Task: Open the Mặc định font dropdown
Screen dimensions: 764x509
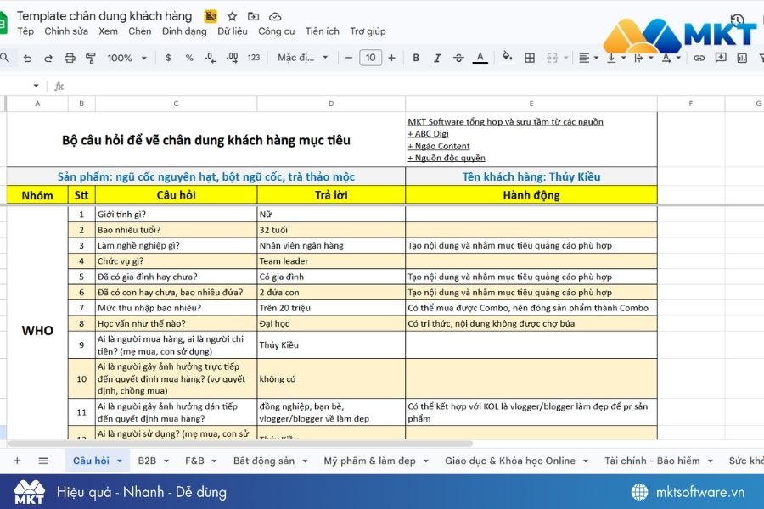Action: click(x=302, y=58)
